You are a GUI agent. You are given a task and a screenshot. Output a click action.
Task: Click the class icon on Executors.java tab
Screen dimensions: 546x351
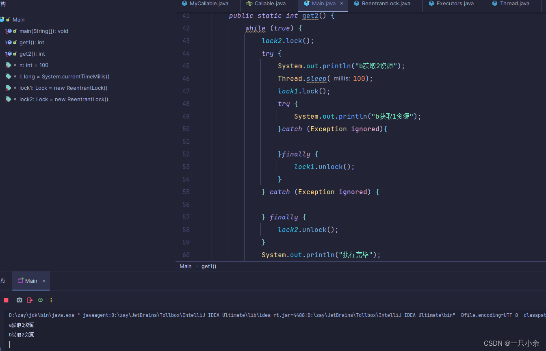click(x=432, y=3)
